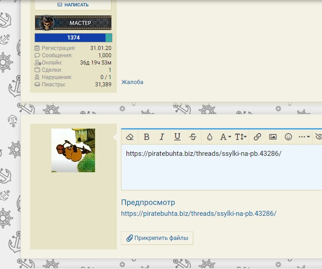Toggle italic formatting
This screenshot has height=269, width=322.
point(162,137)
